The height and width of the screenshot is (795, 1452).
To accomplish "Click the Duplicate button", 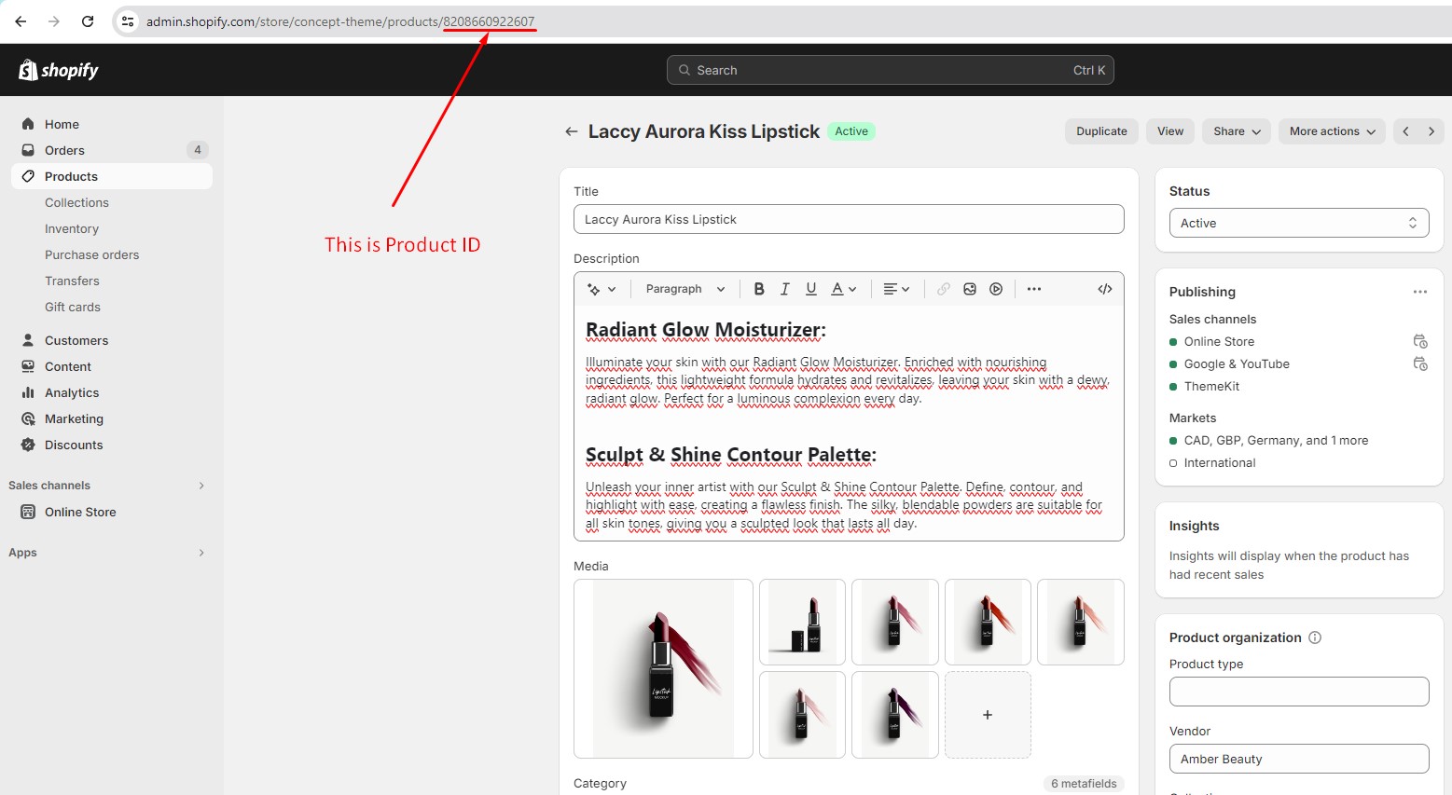I will coord(1101,131).
